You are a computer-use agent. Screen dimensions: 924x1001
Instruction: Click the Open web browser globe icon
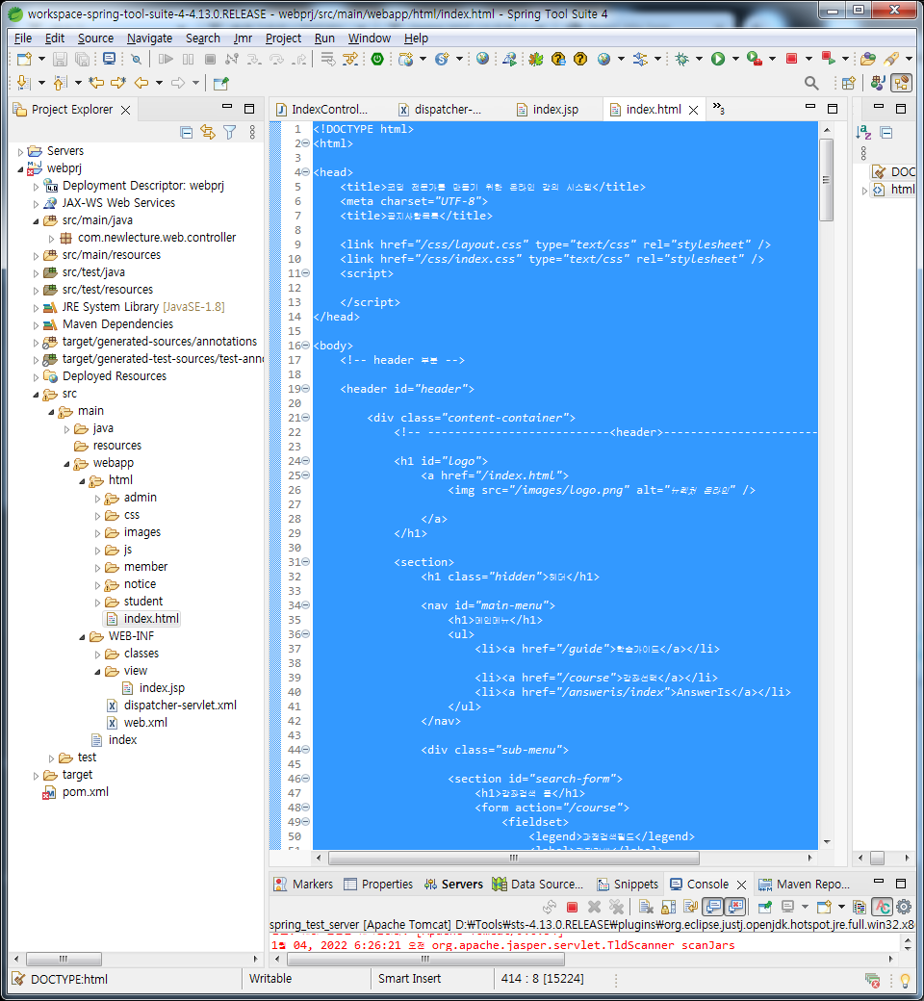483,60
